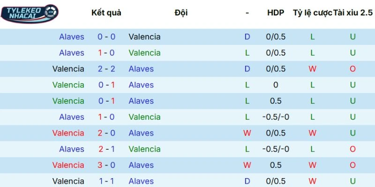375x187 pixels.
Task: Click the red O in 3 - 0 row
Action: click(x=352, y=165)
